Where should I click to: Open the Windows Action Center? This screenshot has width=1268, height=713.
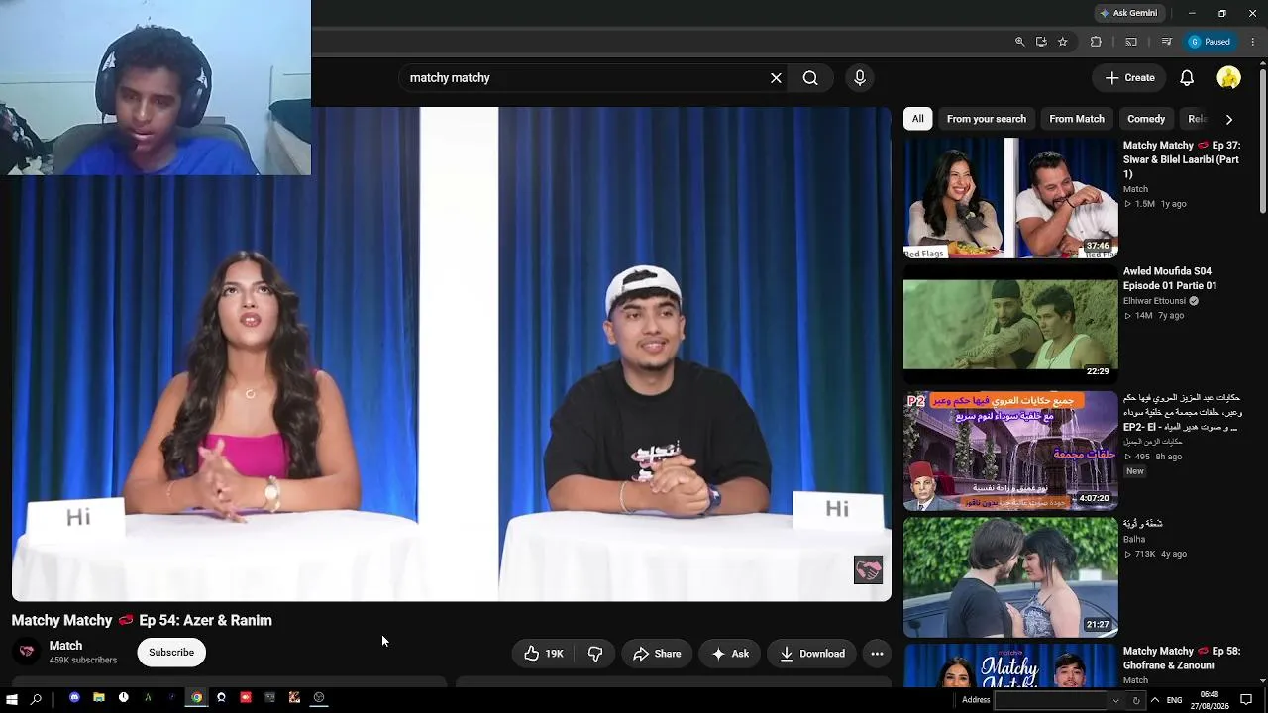pos(1246,700)
